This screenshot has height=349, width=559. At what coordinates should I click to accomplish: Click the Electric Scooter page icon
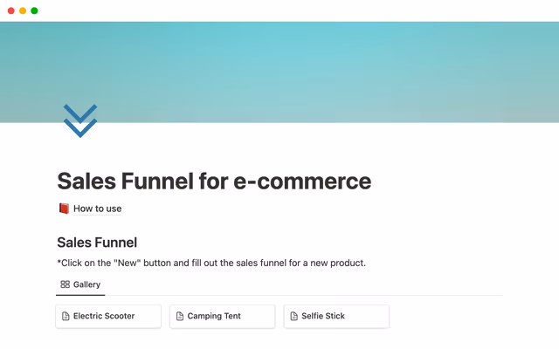tap(66, 316)
